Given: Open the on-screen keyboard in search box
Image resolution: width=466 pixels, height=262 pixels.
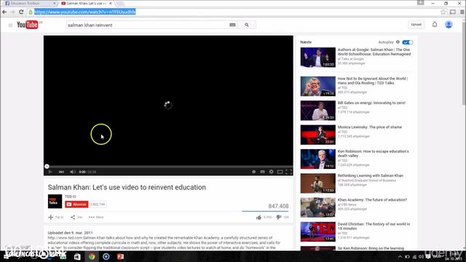Looking at the screenshot, I should tap(232, 25).
